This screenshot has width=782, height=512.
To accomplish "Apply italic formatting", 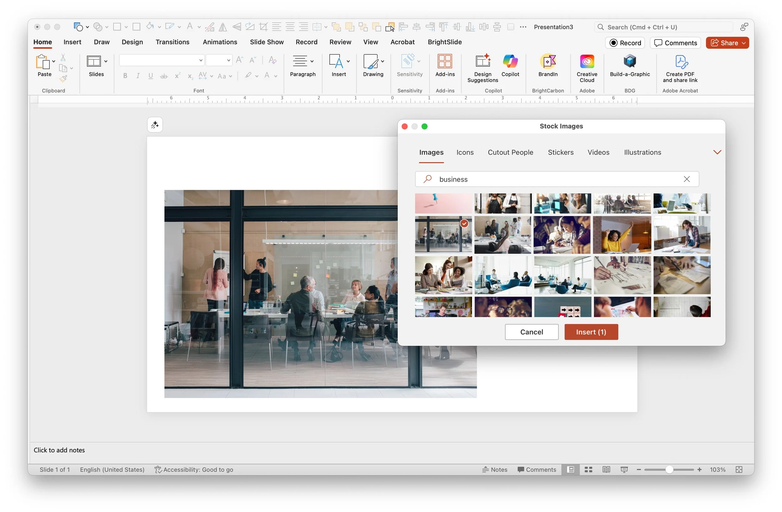I will pyautogui.click(x=138, y=76).
